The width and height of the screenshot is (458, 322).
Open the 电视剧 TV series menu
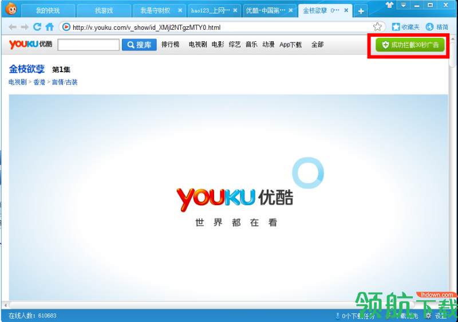198,45
